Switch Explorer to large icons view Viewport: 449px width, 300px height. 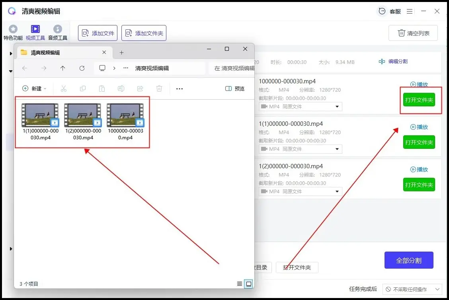point(248,284)
